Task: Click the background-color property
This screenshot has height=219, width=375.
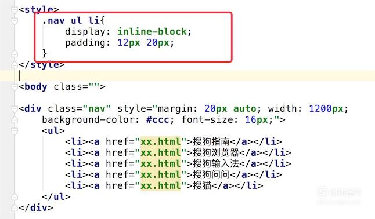Action: pyautogui.click(x=88, y=119)
